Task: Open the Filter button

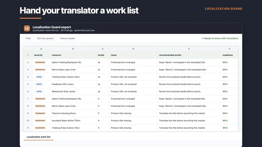Action: click(x=28, y=38)
